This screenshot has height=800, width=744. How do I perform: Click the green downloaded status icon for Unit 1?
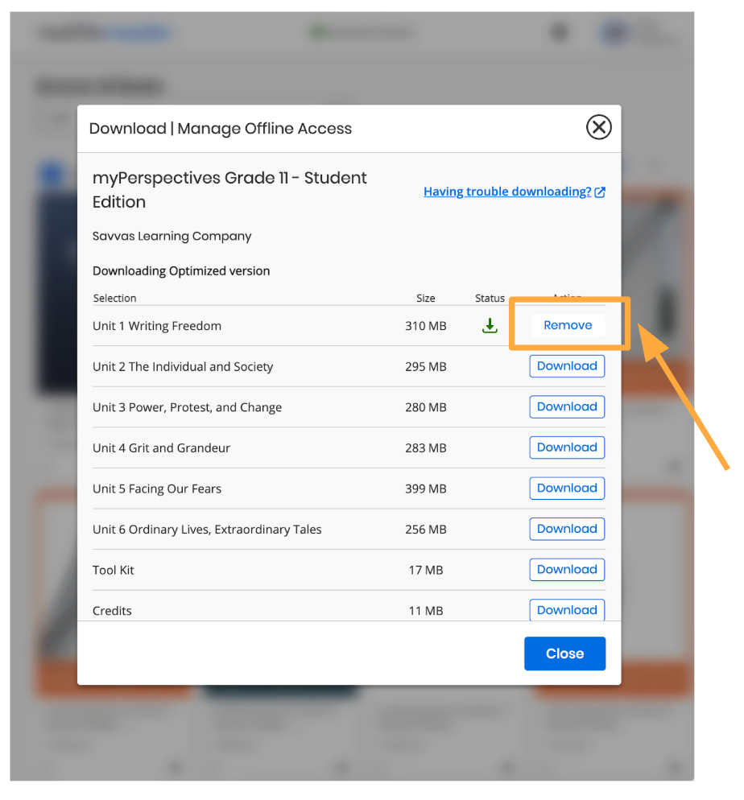(490, 326)
